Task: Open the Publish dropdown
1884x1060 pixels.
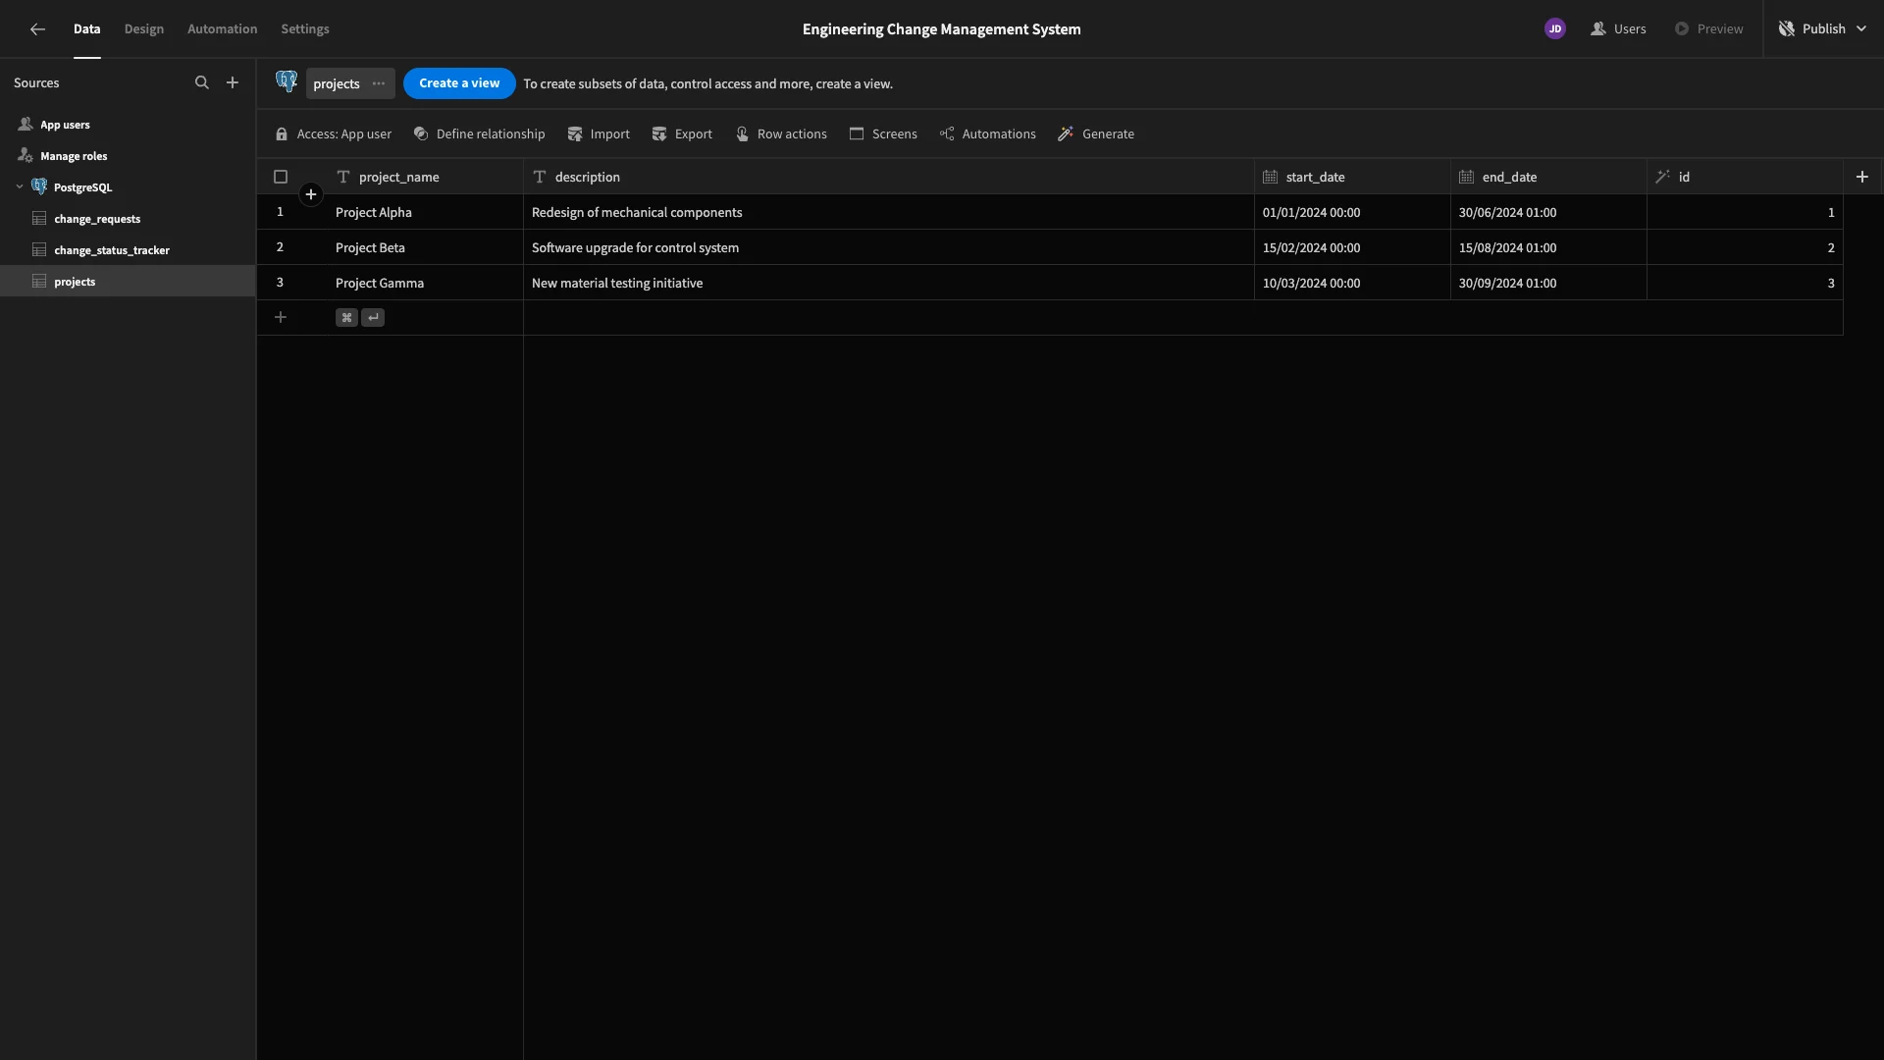Action: 1822,29
